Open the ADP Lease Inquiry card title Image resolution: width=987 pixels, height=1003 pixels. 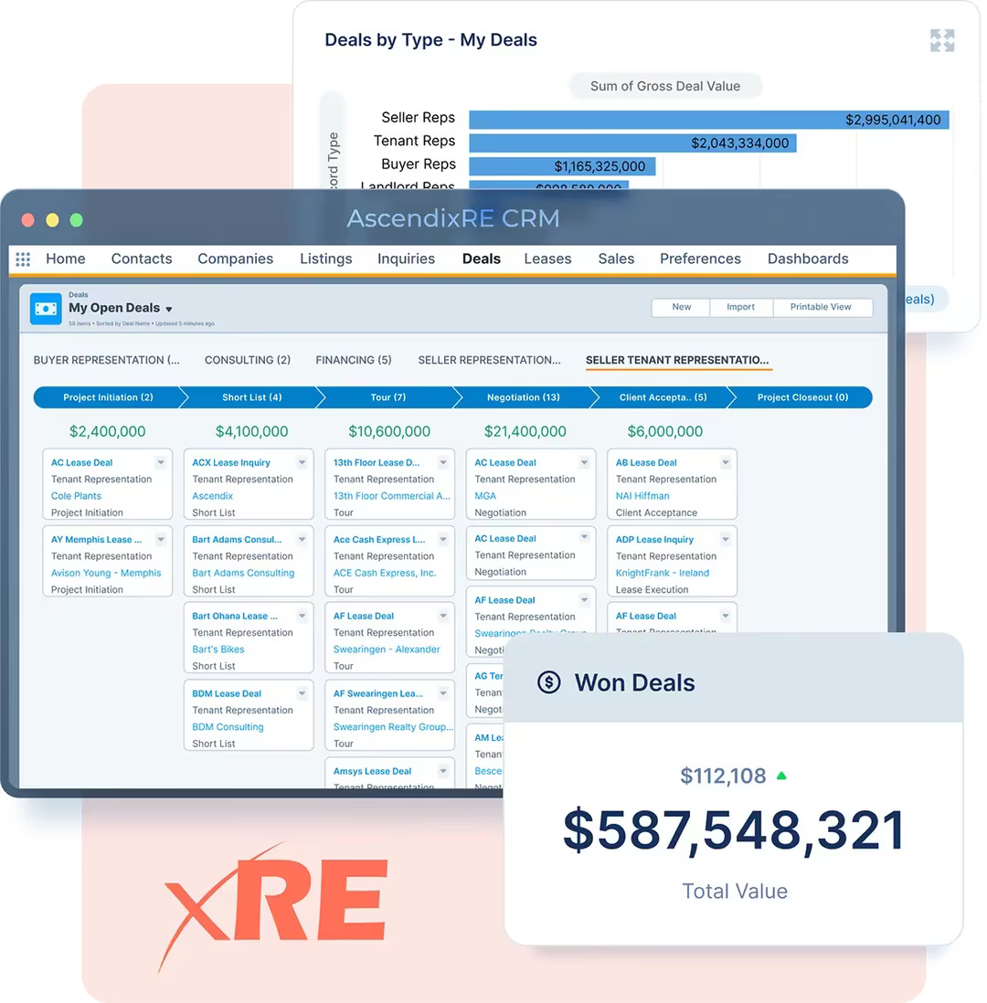pos(654,540)
